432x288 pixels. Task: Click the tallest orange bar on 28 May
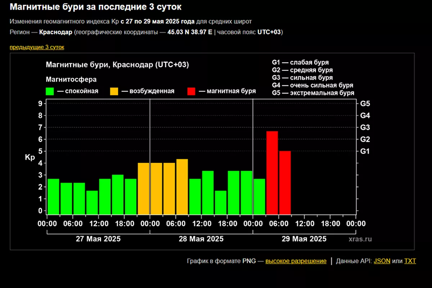coord(182,186)
